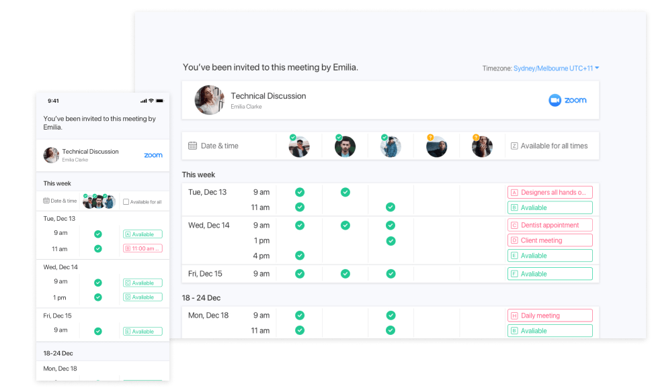Select mobile Available option D for Wed 1 pm
The image size is (652, 388).
(142, 297)
